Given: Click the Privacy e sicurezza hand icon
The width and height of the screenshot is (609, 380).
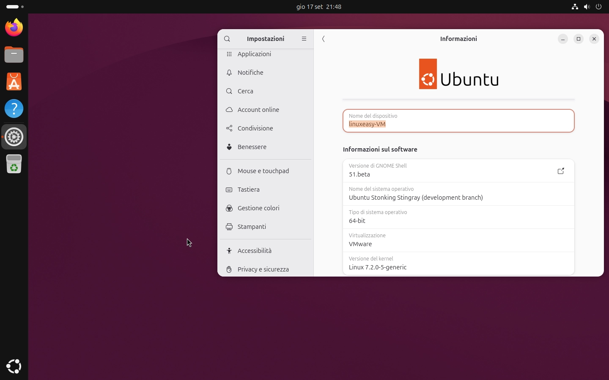Looking at the screenshot, I should pos(229,269).
